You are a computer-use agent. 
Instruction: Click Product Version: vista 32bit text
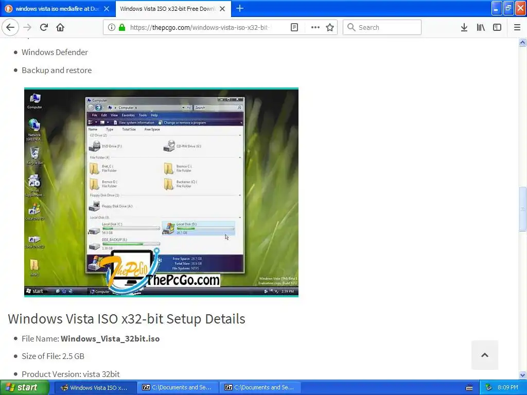click(x=71, y=374)
